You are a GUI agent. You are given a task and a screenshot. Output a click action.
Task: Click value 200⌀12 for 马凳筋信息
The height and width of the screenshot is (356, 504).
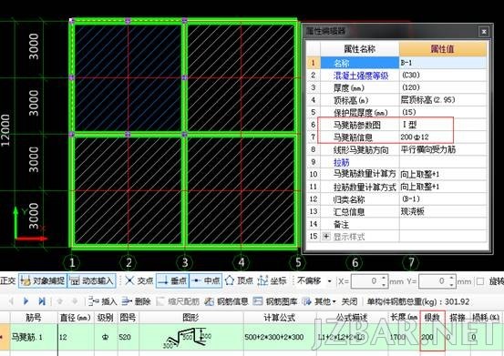pos(443,137)
